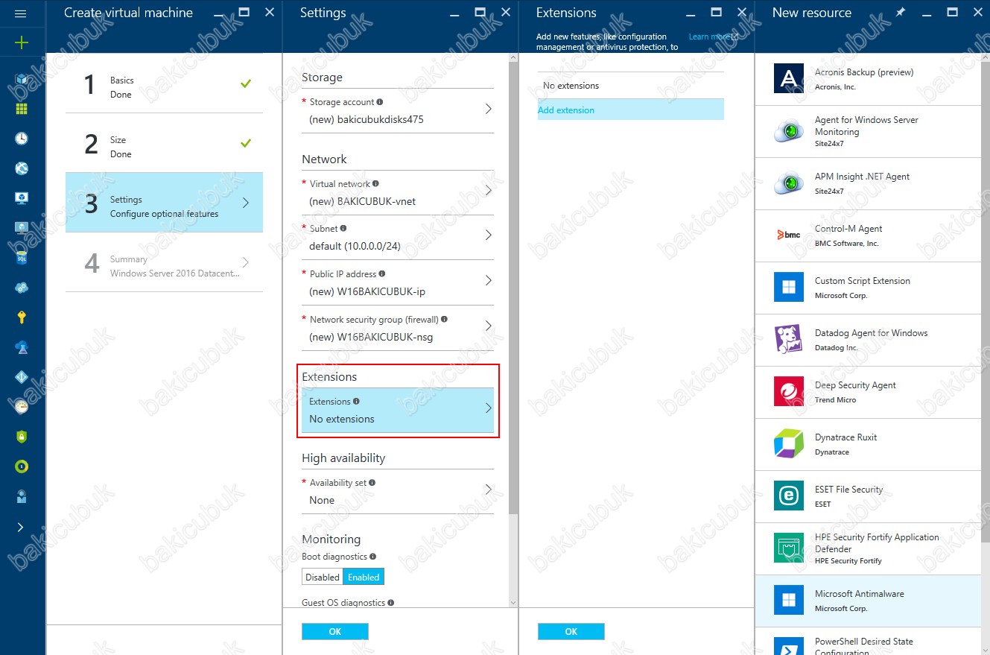The width and height of the screenshot is (990, 655).
Task: Open the hamburger menu in the left sidebar
Action: point(21,13)
